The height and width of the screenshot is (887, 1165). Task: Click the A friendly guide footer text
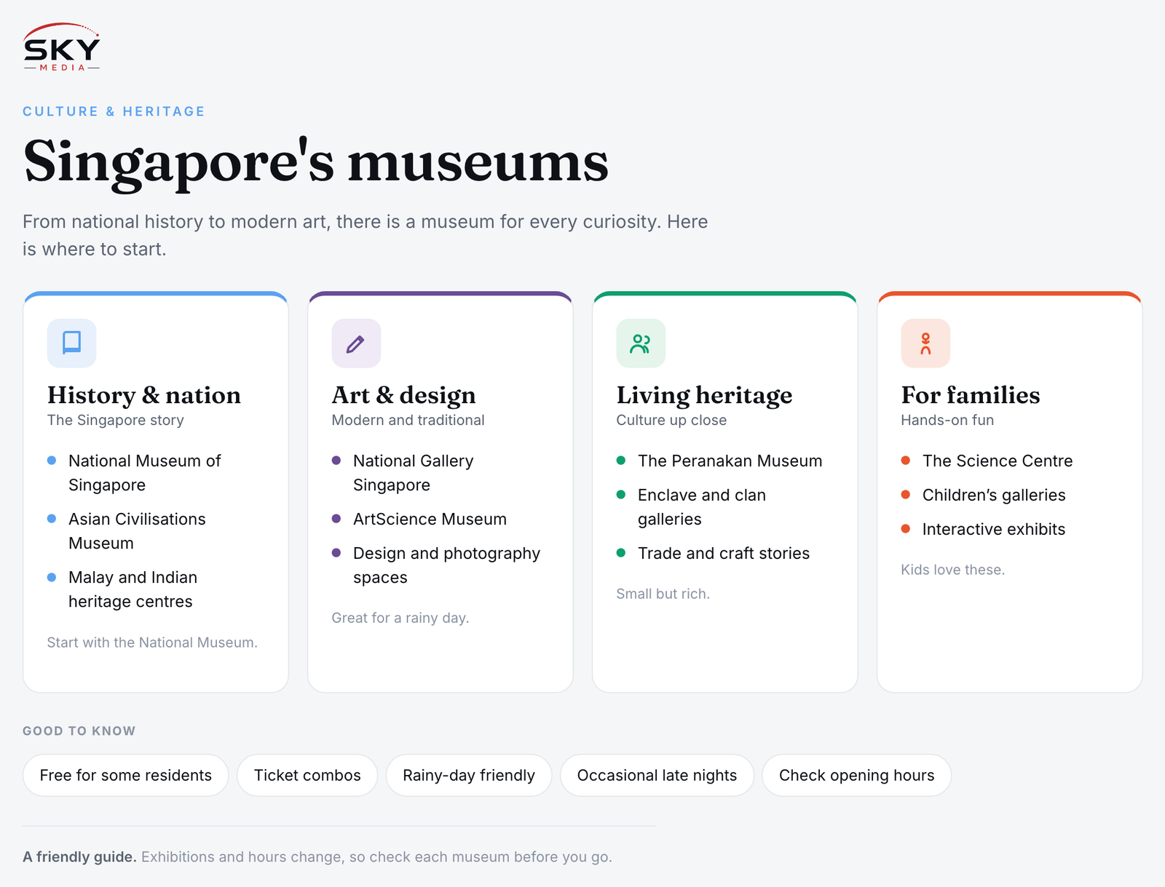[x=317, y=856]
